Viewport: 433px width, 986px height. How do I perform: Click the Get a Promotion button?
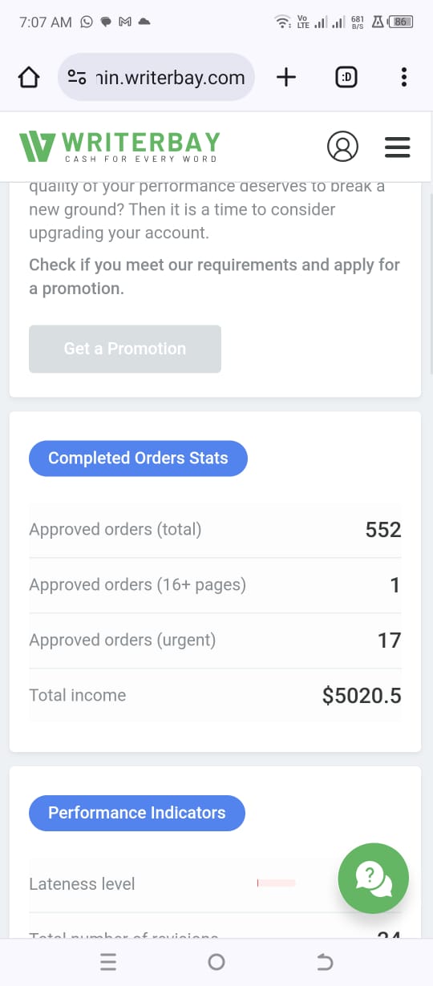click(x=125, y=349)
